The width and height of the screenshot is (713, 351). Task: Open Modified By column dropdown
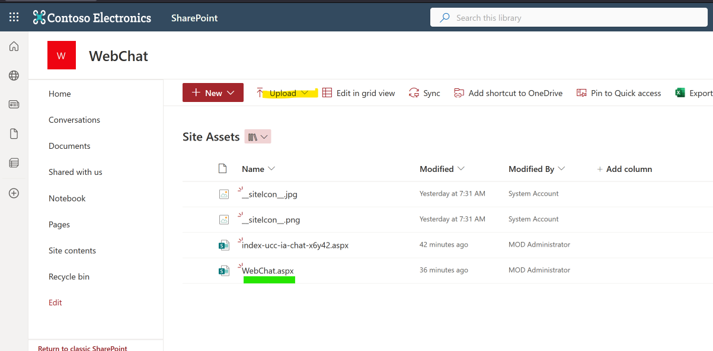pos(561,169)
